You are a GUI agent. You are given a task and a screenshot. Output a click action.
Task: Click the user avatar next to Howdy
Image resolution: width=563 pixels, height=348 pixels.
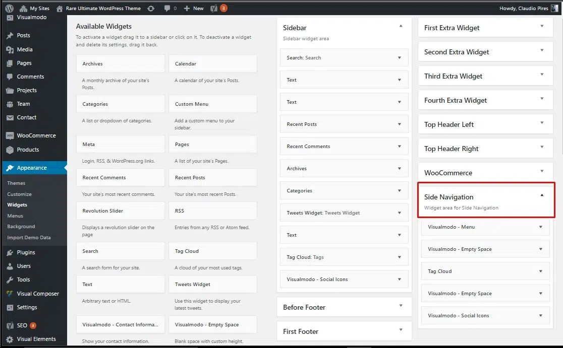pyautogui.click(x=555, y=8)
